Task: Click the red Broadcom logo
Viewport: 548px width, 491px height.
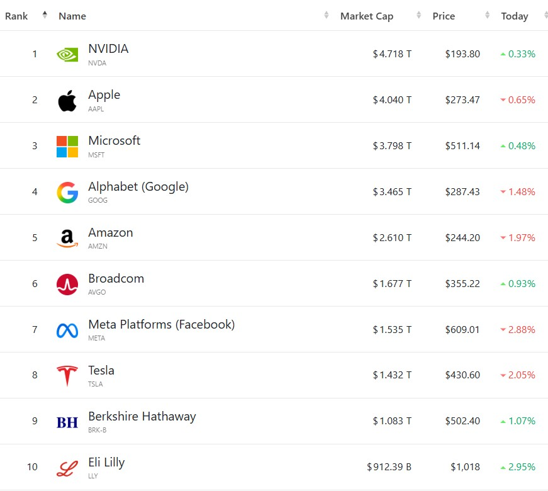Action: point(67,284)
